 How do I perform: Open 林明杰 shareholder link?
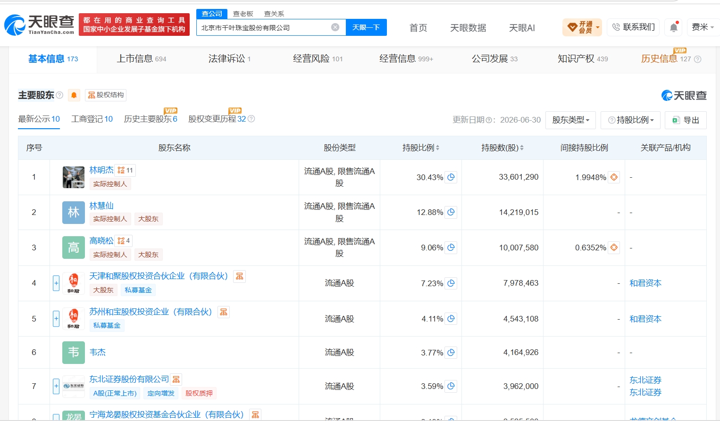click(x=101, y=170)
